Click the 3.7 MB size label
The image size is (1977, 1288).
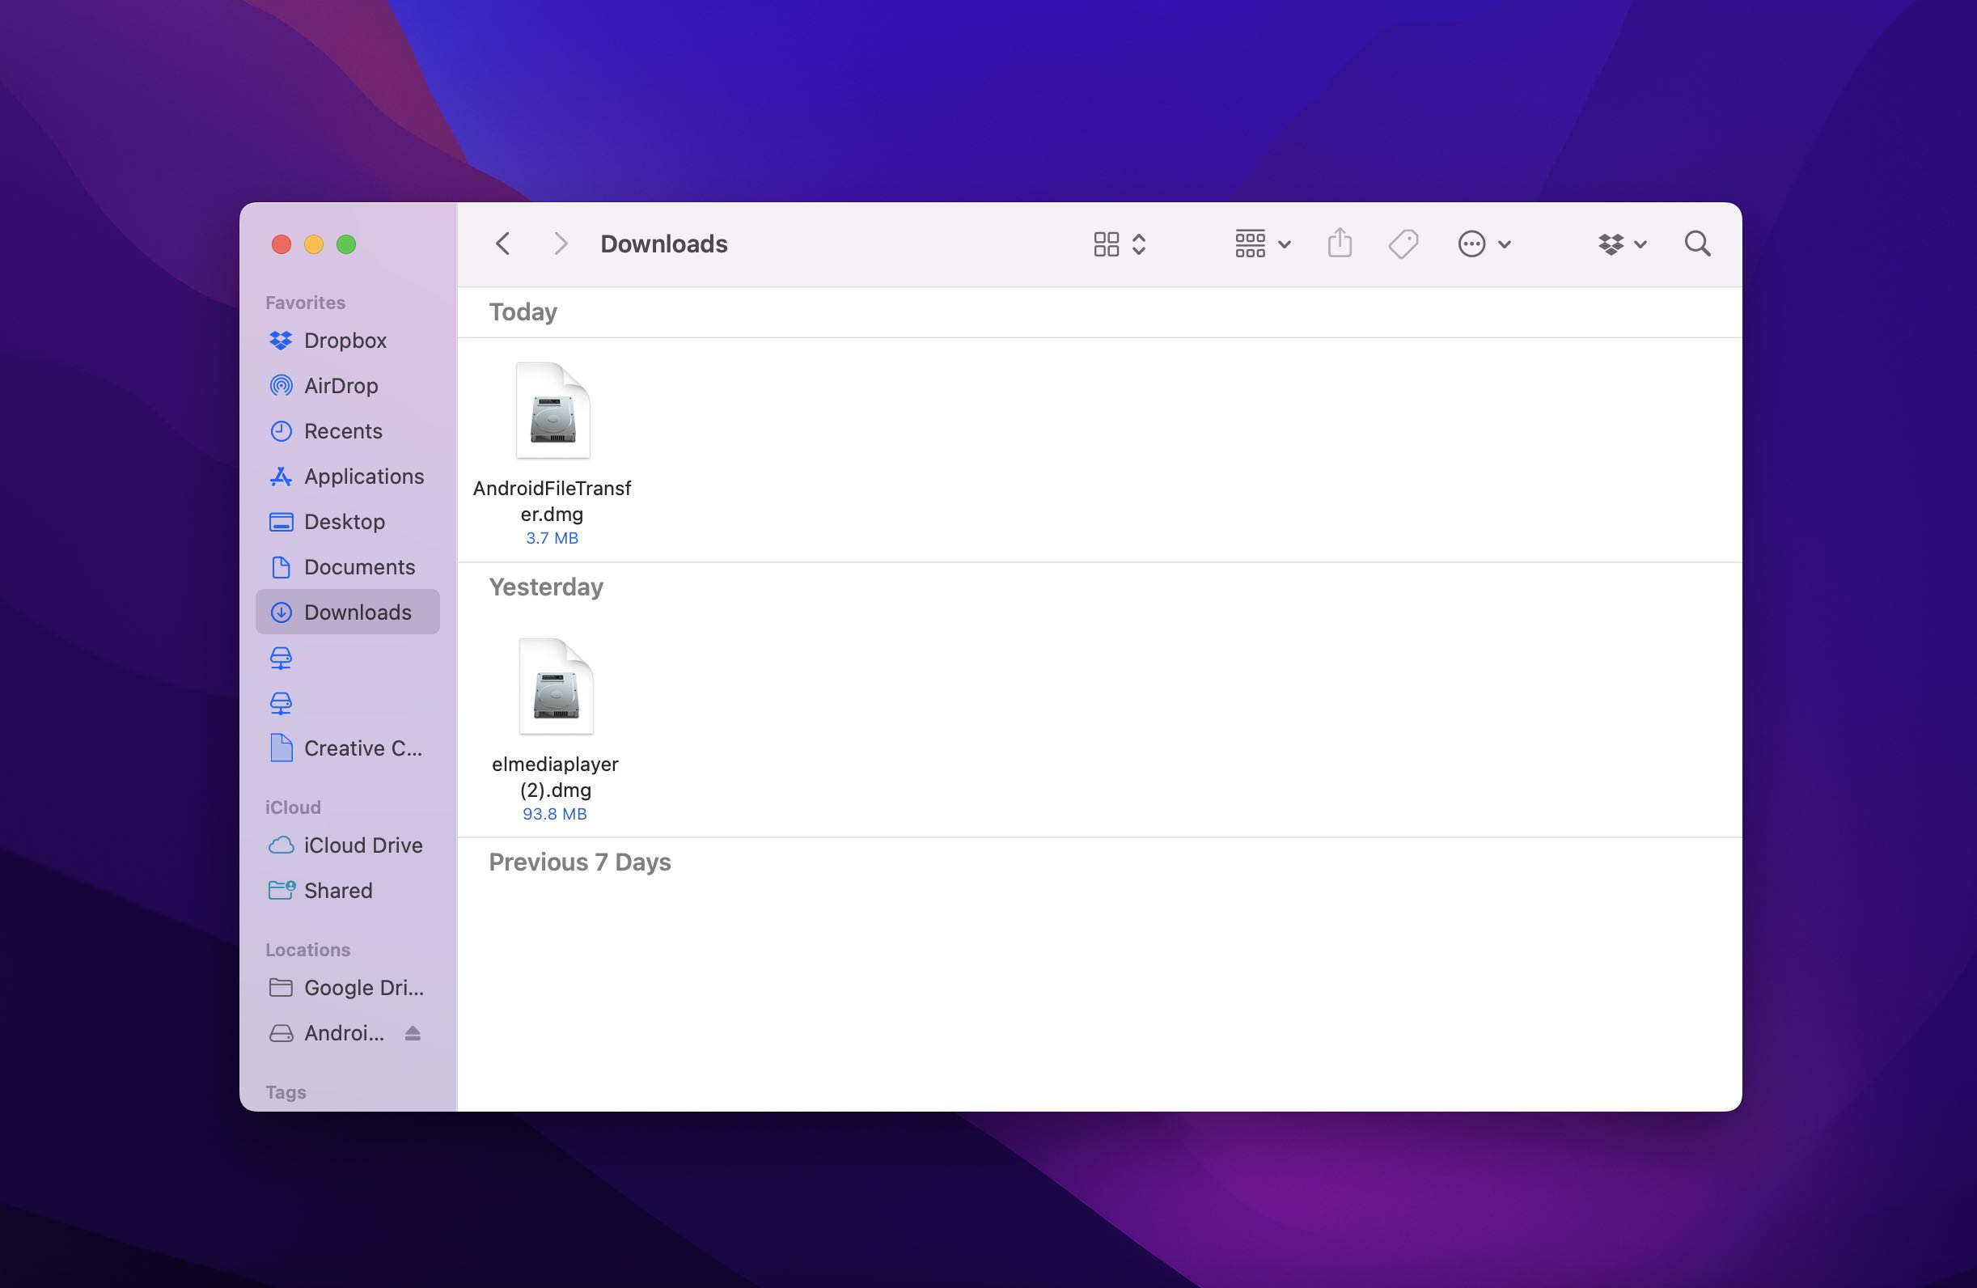tap(552, 538)
